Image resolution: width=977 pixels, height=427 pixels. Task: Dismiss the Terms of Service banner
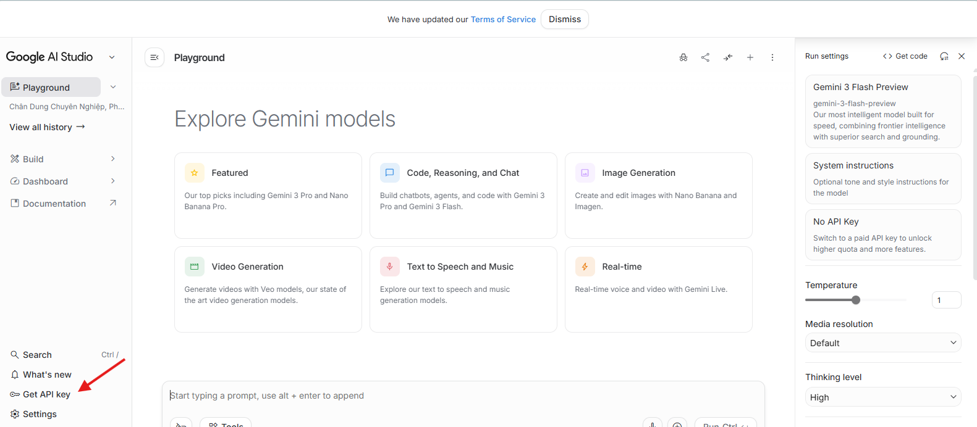pos(564,19)
